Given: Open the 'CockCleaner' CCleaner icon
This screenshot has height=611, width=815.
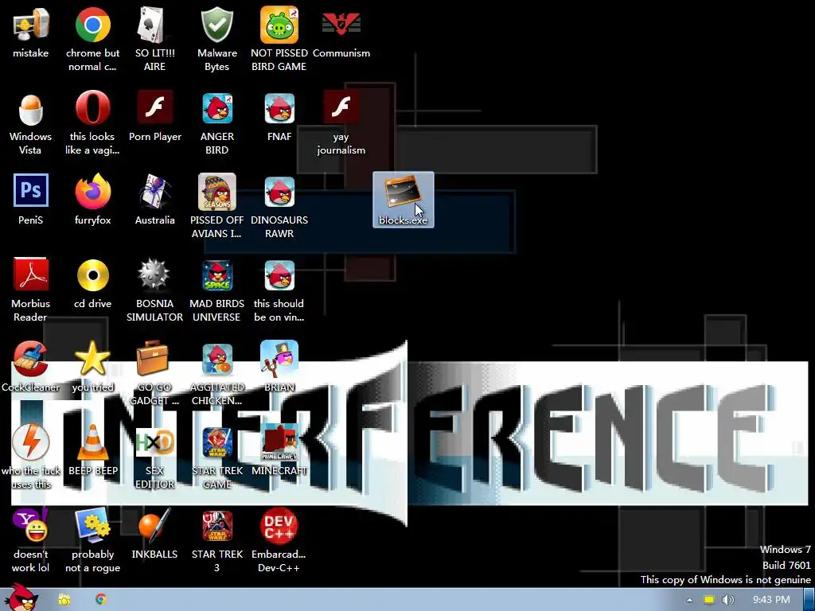Looking at the screenshot, I should tap(31, 359).
